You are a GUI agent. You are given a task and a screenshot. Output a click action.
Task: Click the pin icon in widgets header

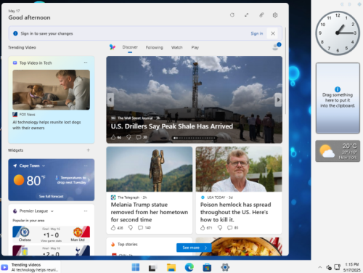click(x=261, y=15)
